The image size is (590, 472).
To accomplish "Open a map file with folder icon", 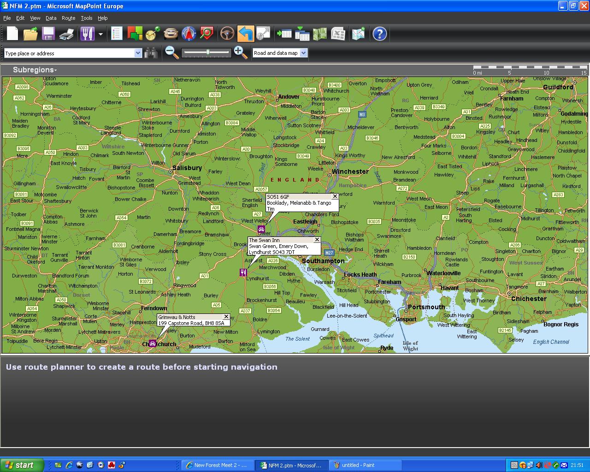I will (30, 34).
